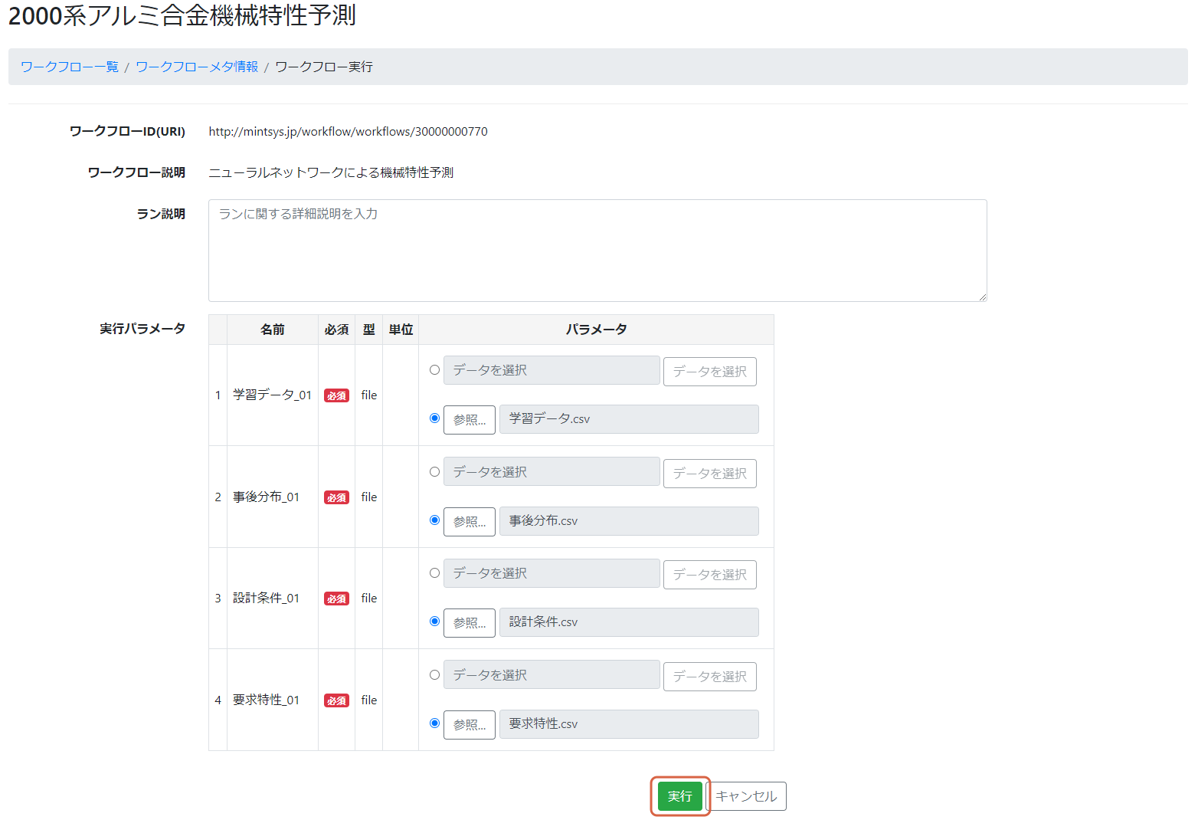Click the 設計条件_01 name cell
1198x820 pixels.
273,598
